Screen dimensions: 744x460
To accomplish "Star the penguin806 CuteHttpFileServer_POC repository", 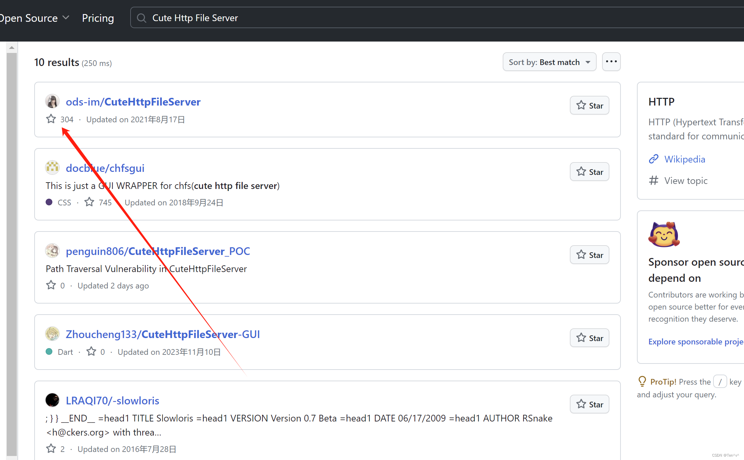I will (590, 255).
